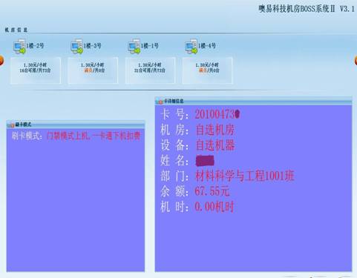Select the 1楼-4号 full room card

(207, 70)
